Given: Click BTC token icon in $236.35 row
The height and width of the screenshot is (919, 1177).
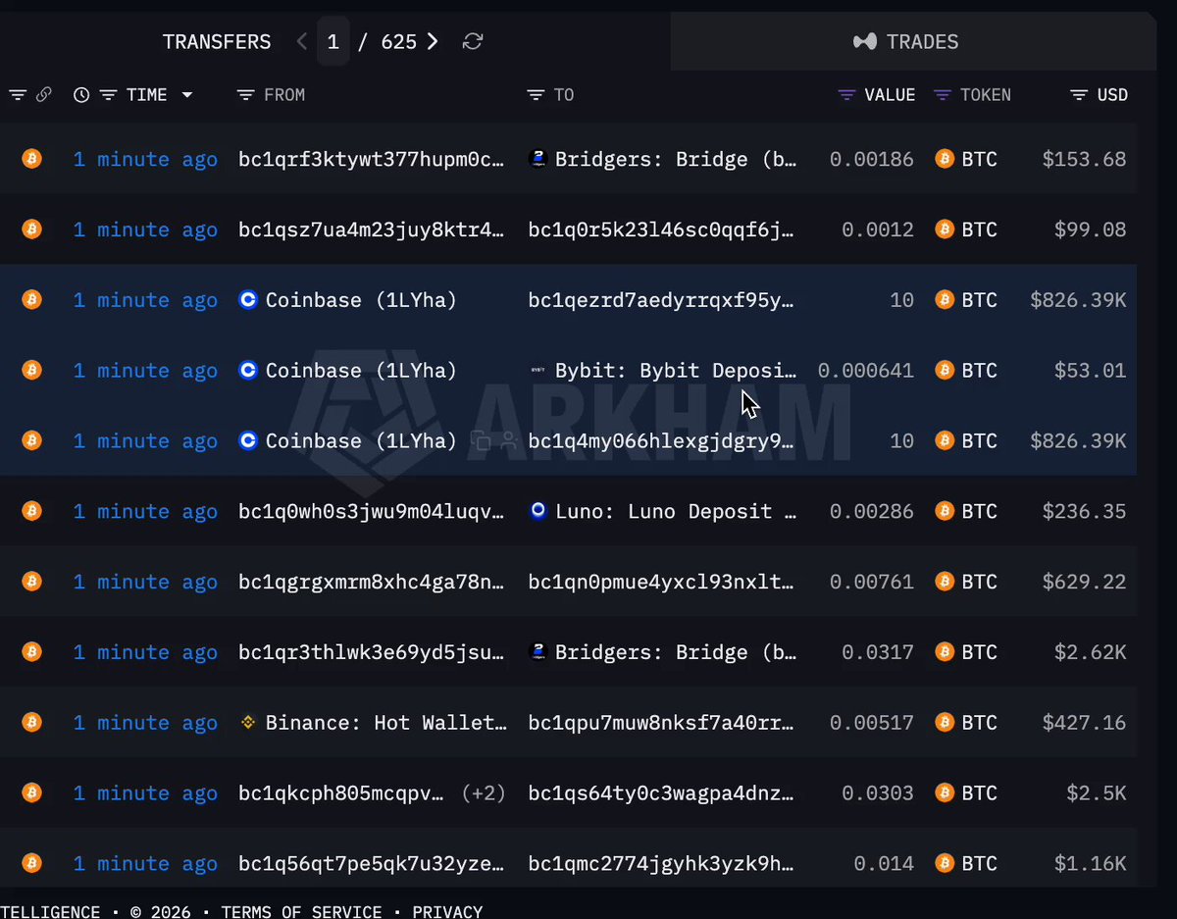Looking at the screenshot, I should [x=945, y=511].
